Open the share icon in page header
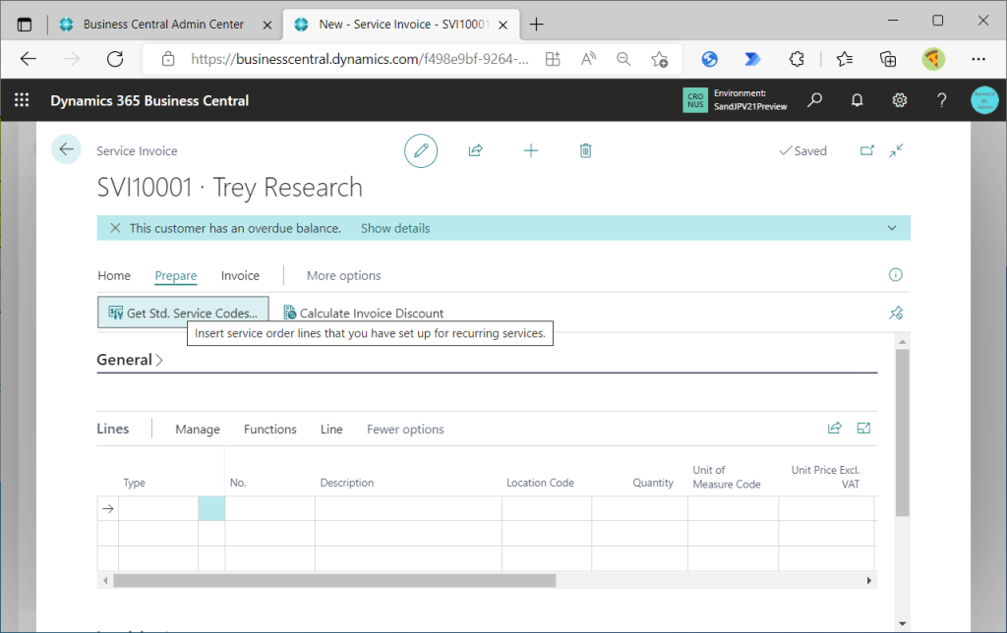The image size is (1007, 633). (475, 150)
